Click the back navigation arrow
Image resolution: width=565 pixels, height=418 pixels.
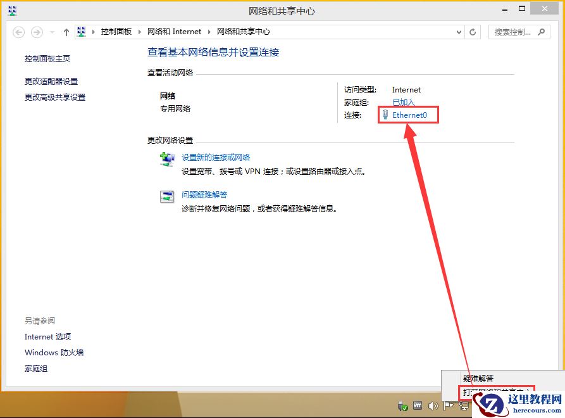18,32
